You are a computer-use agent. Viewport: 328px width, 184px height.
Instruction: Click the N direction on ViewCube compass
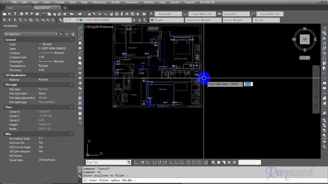point(304,29)
